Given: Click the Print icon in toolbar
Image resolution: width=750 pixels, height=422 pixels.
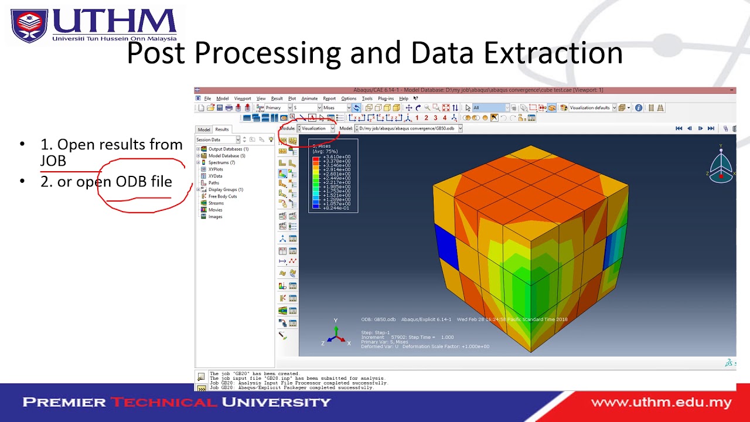Looking at the screenshot, I should (x=229, y=108).
